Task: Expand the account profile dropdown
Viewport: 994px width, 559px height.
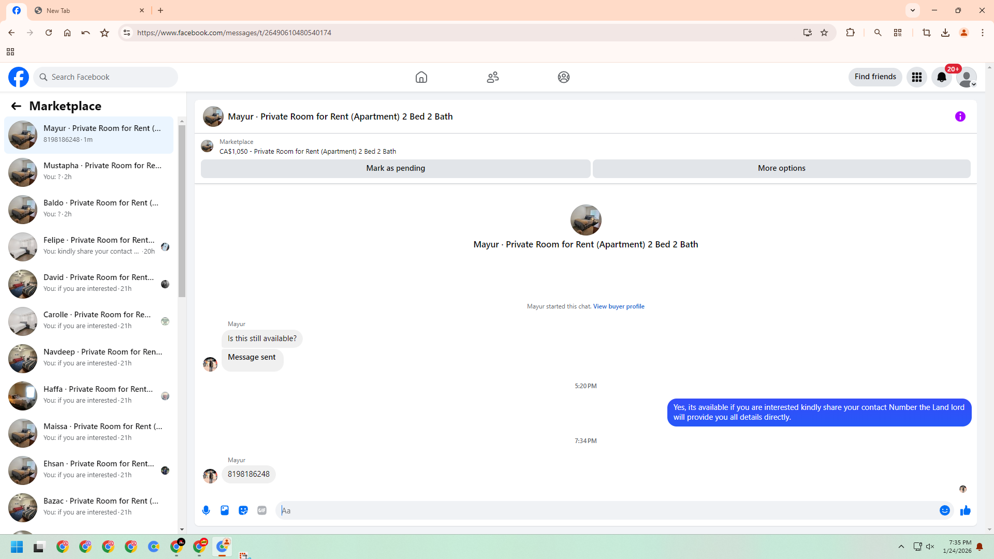Action: coord(967,77)
